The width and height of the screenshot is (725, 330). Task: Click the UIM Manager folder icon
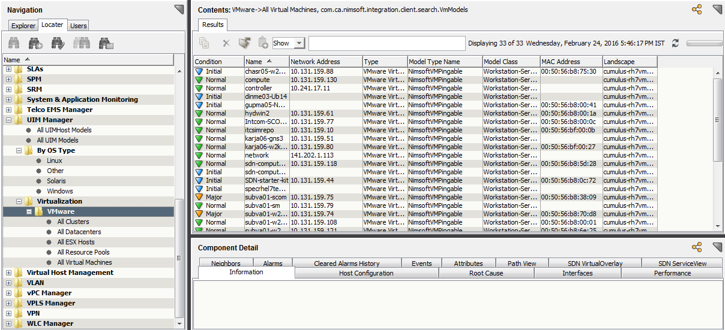19,120
